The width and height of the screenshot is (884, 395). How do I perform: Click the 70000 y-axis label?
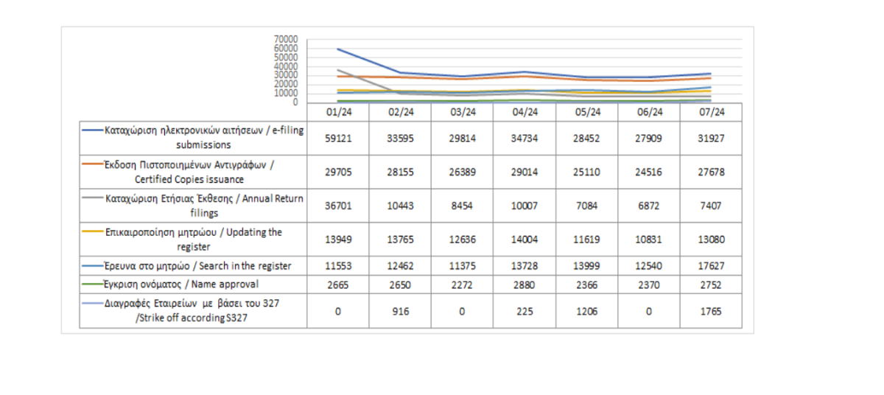(285, 40)
